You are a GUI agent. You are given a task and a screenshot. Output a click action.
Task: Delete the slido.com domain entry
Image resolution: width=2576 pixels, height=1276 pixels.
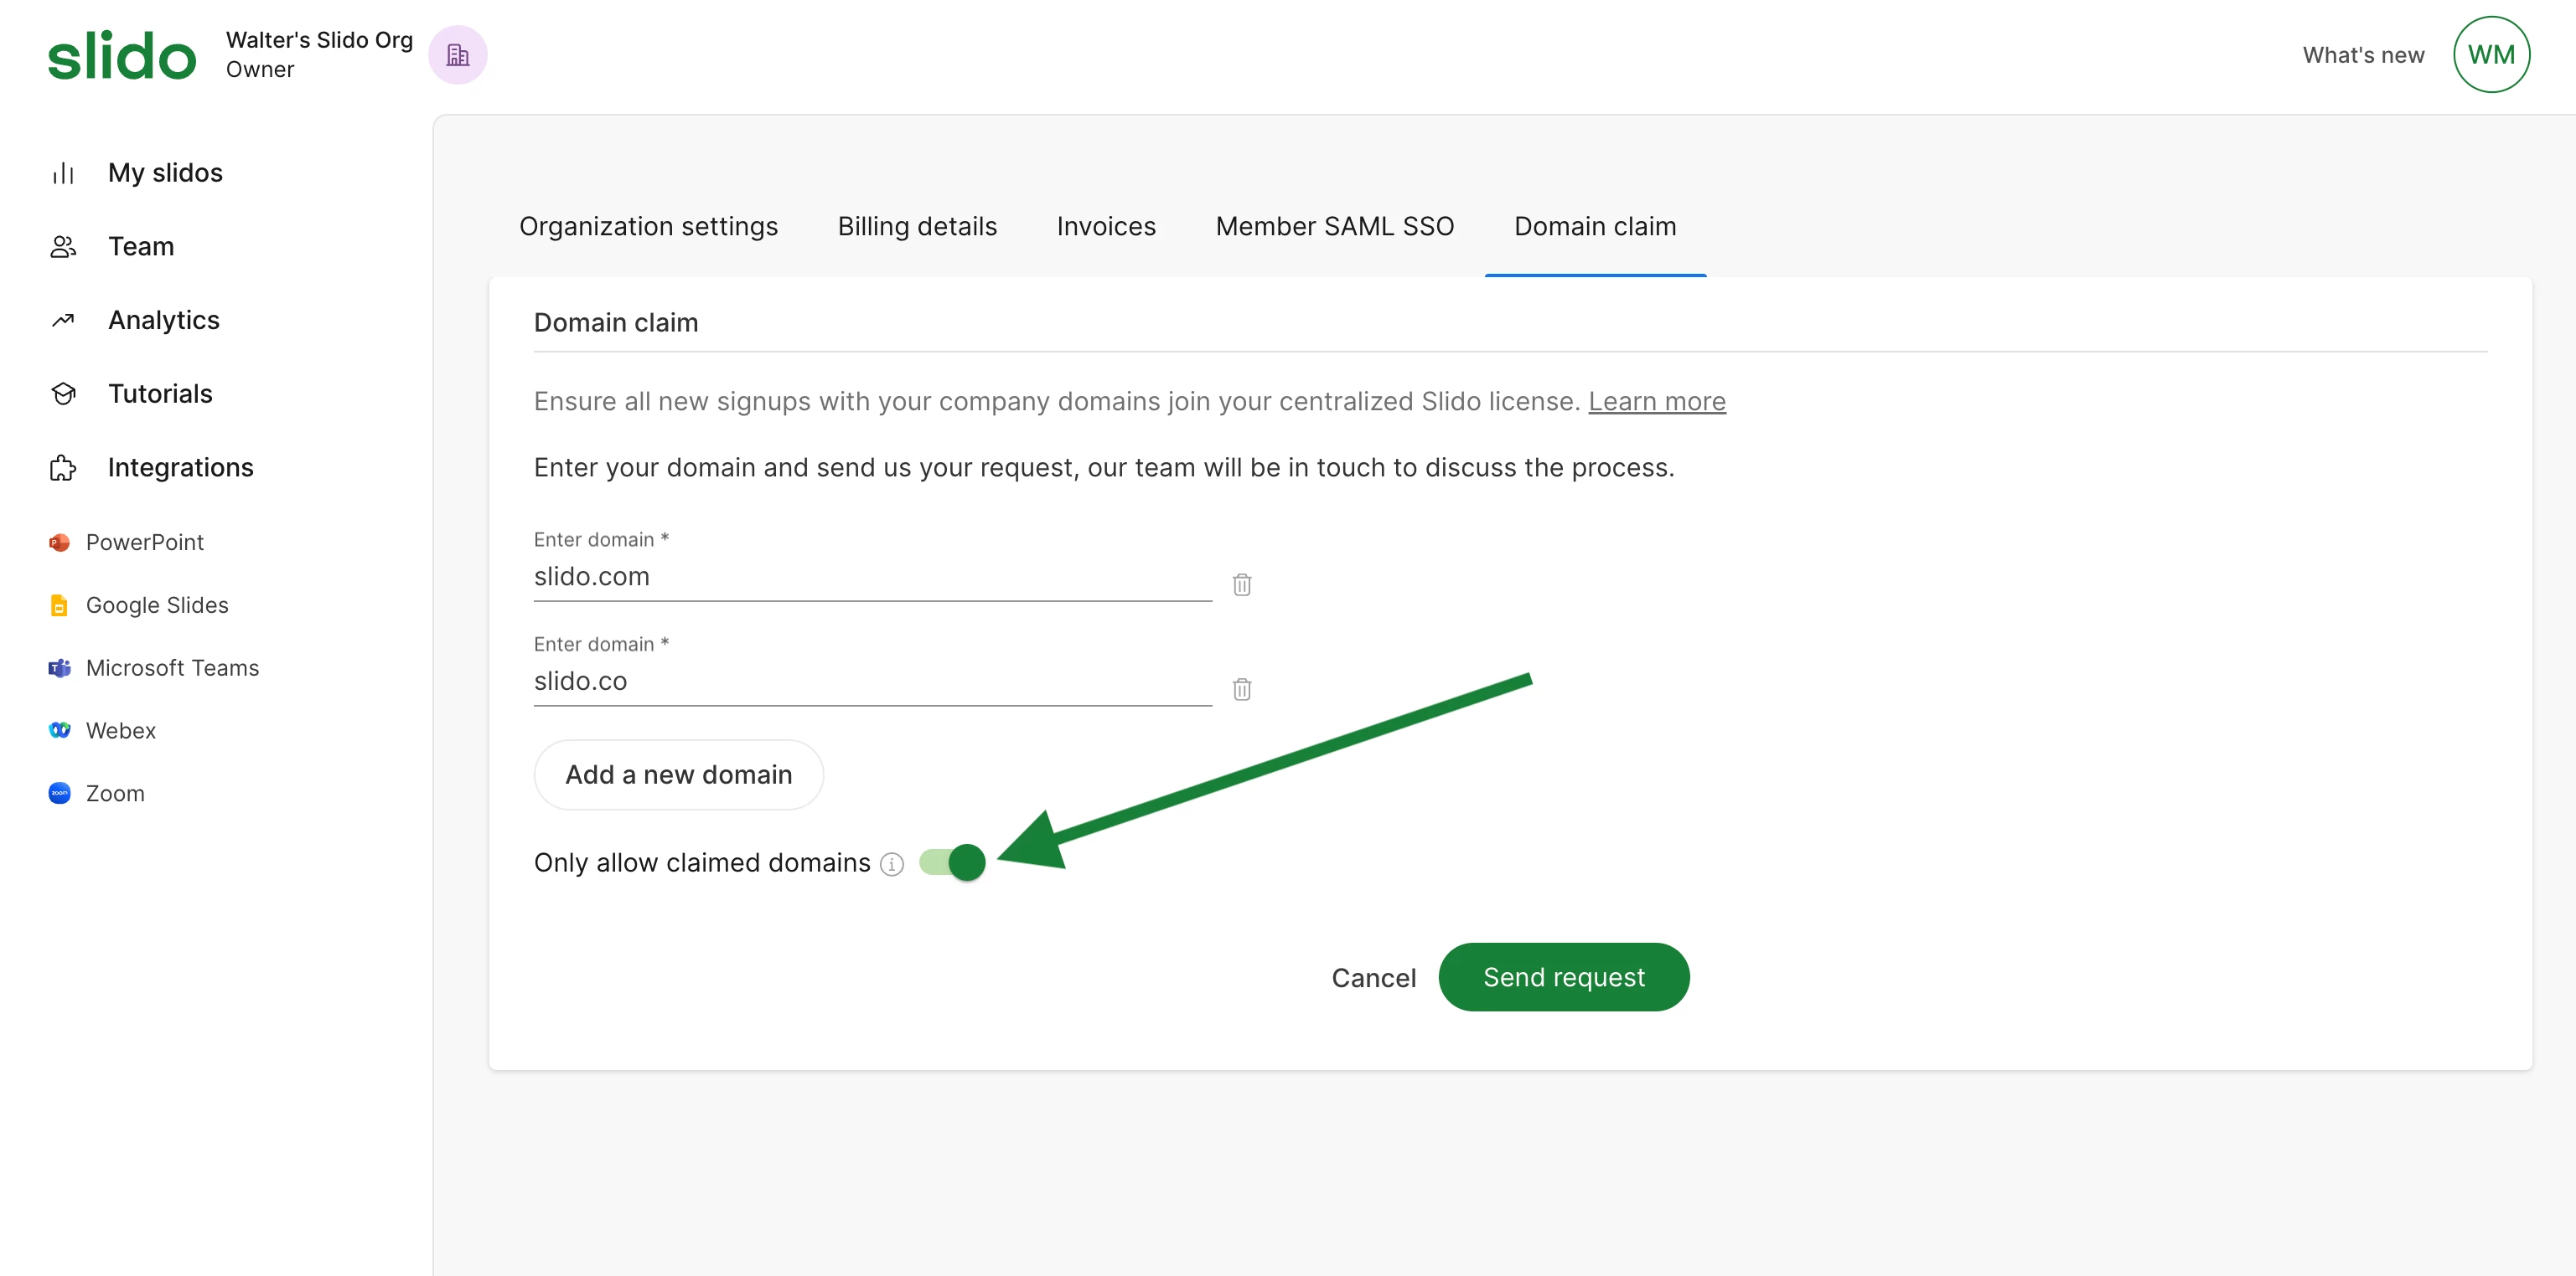(x=1241, y=584)
